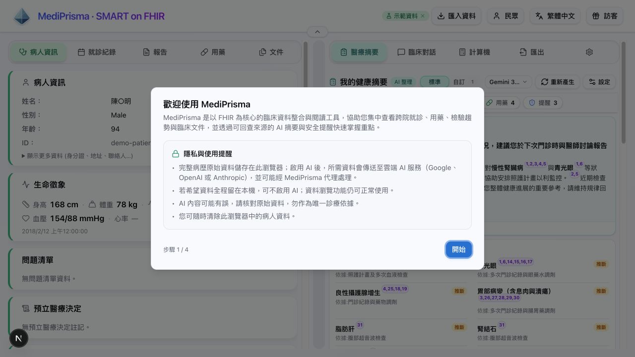Viewport: 635px width, 357px height.
Task: Click citation badge 31 beside 脂肪肝
Action: [x=360, y=325]
